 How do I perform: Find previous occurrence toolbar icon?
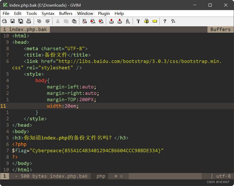coord(101,21)
